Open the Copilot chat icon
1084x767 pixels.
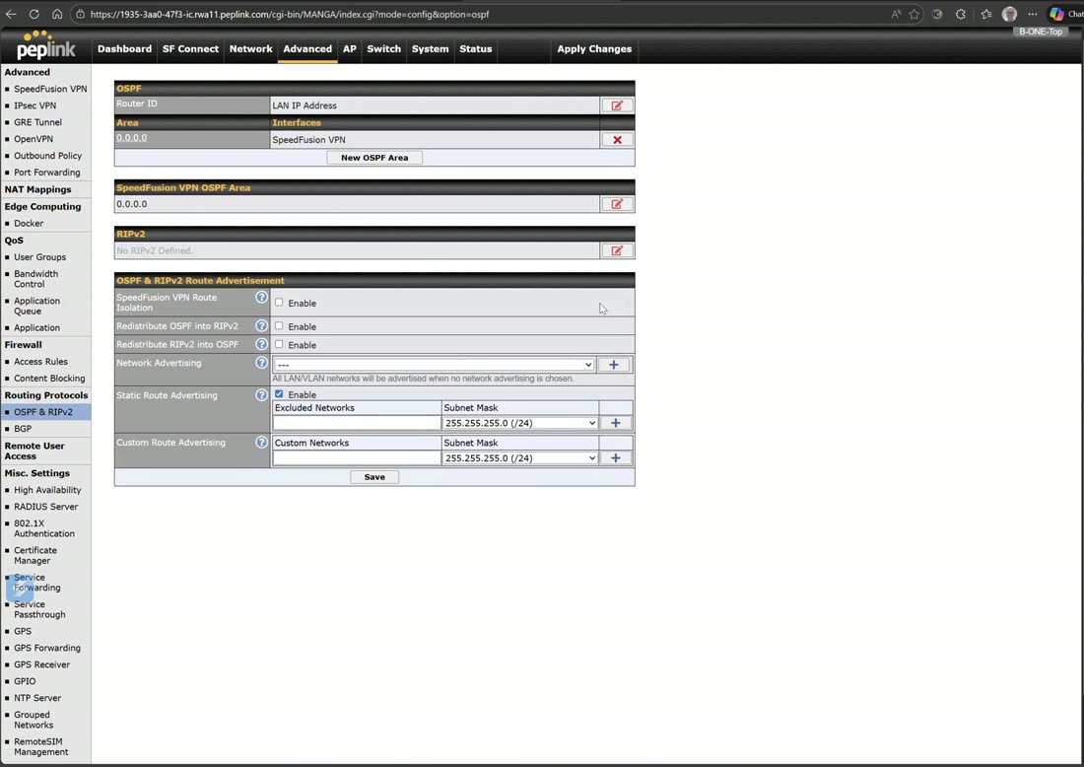pos(1056,14)
